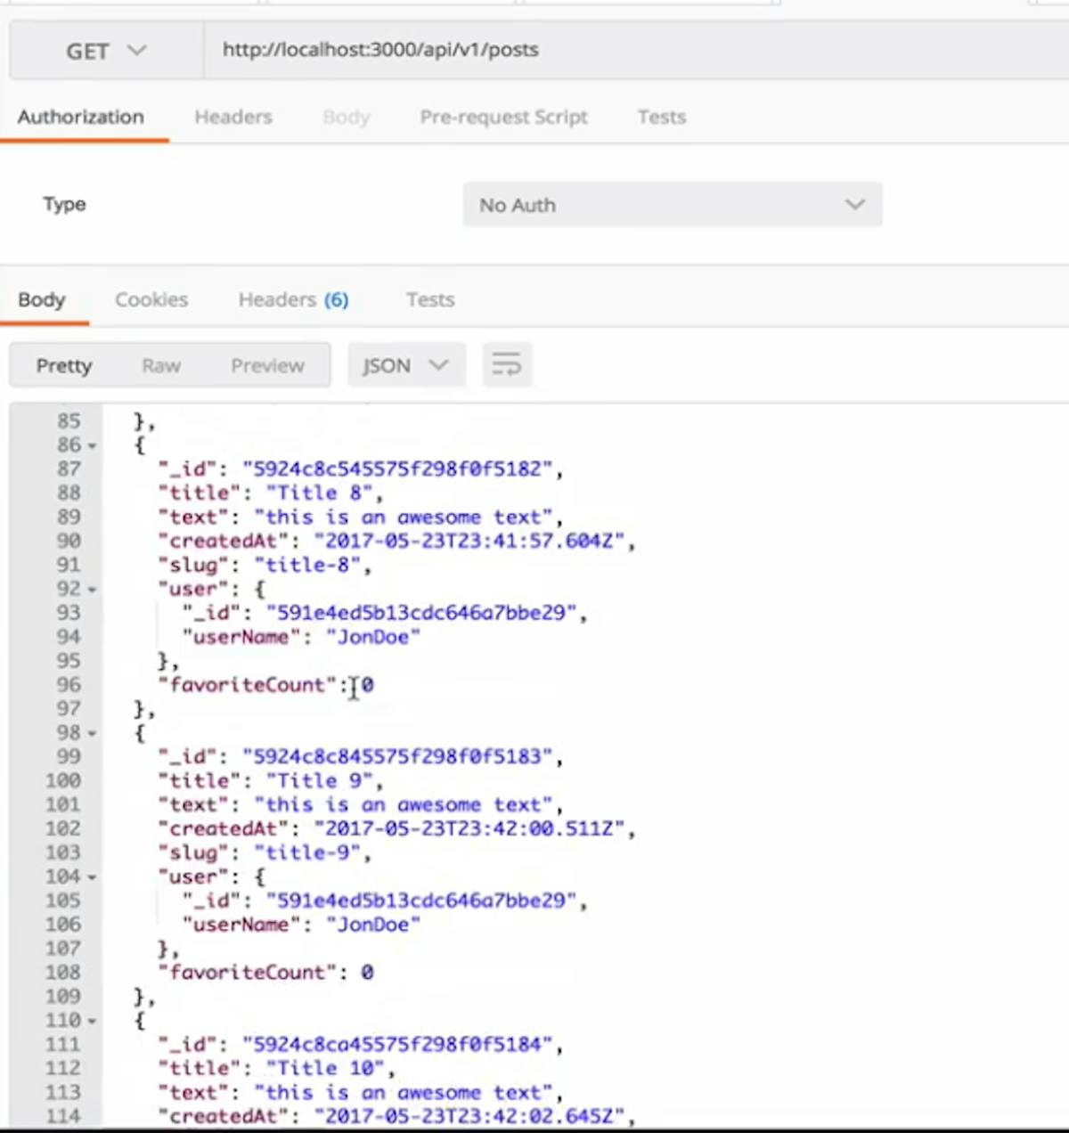The width and height of the screenshot is (1069, 1133).
Task: Click the id value "5924c8c845575f298f0f5183"
Action: [397, 756]
